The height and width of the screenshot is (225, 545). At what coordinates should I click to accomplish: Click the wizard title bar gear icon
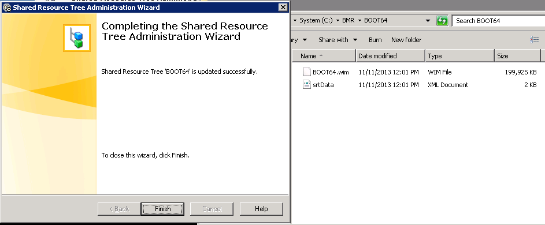click(6, 7)
